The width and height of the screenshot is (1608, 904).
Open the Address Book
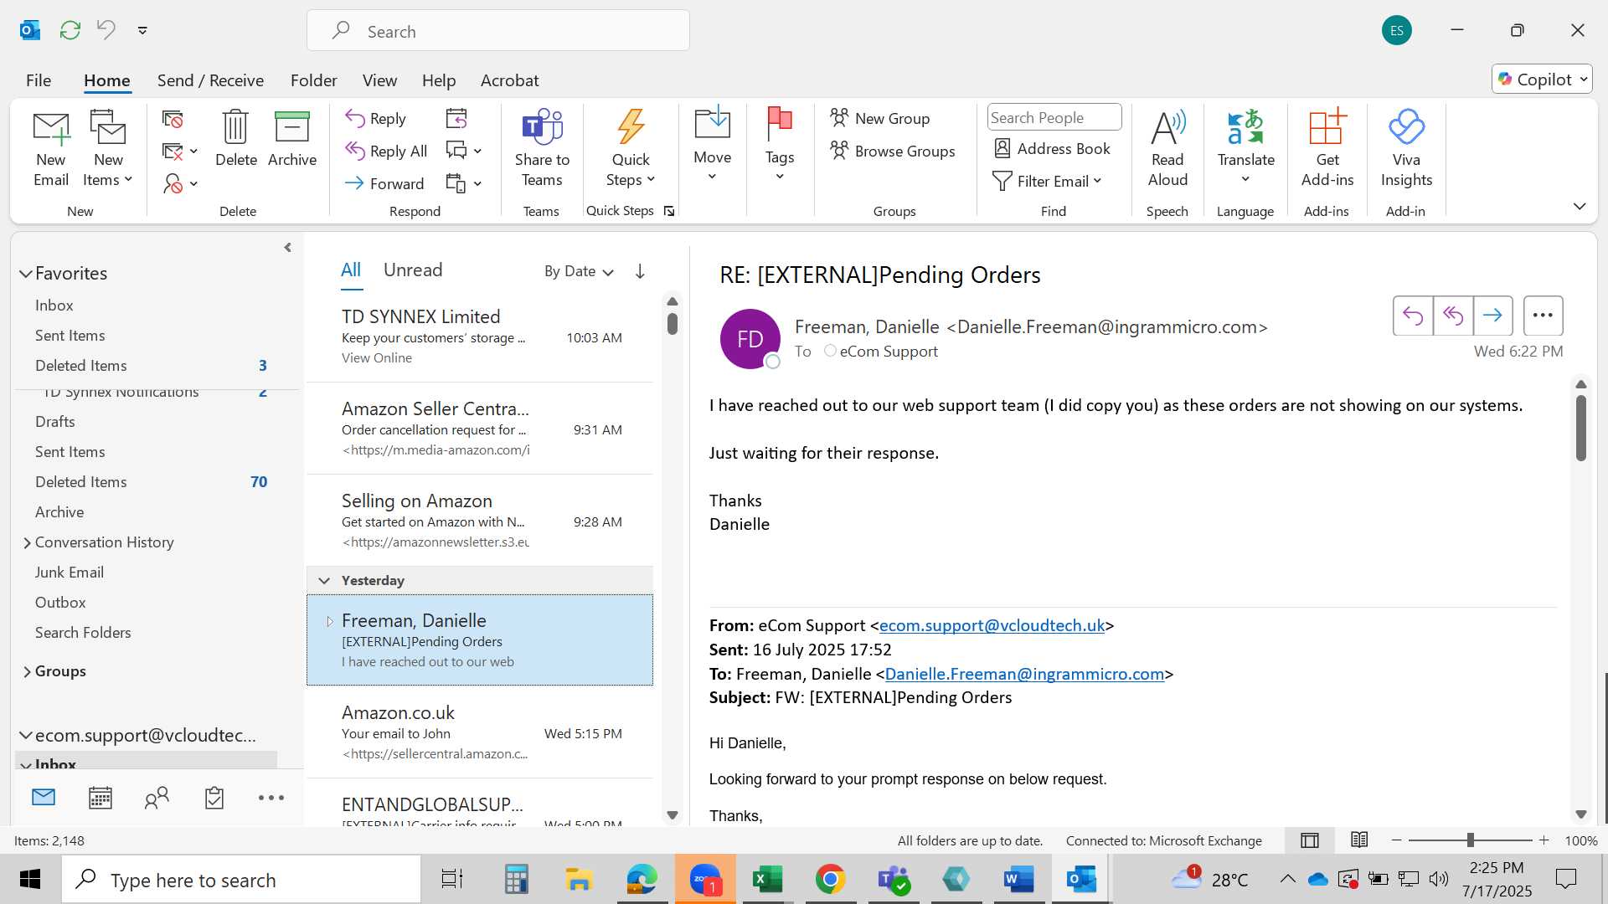coord(1052,149)
